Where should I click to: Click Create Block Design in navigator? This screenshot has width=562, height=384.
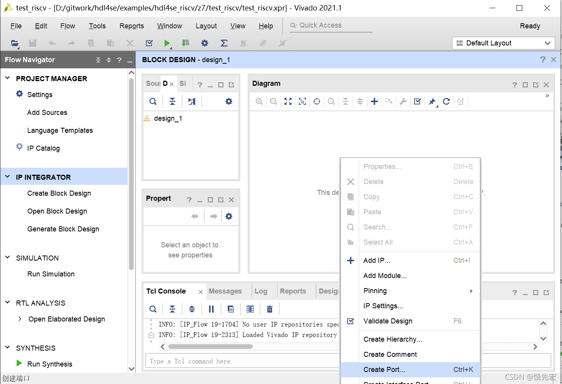pos(59,193)
